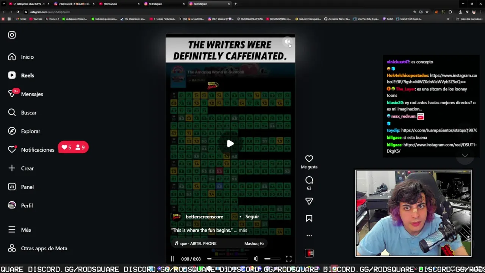Open Awesome-Nano-Ba GitHub bookmark
Viewport: 485px width, 273px height.
(337, 19)
